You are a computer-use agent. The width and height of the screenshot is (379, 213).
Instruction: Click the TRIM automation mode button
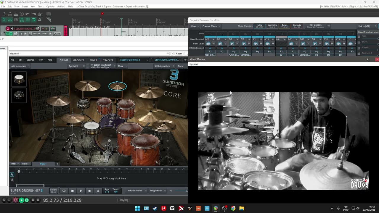click(57, 34)
